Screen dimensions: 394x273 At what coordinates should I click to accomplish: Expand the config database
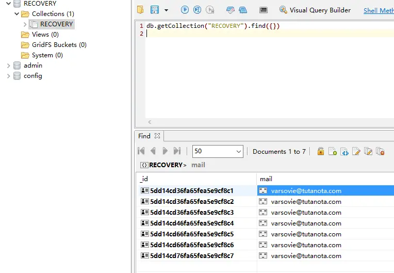pyautogui.click(x=8, y=76)
